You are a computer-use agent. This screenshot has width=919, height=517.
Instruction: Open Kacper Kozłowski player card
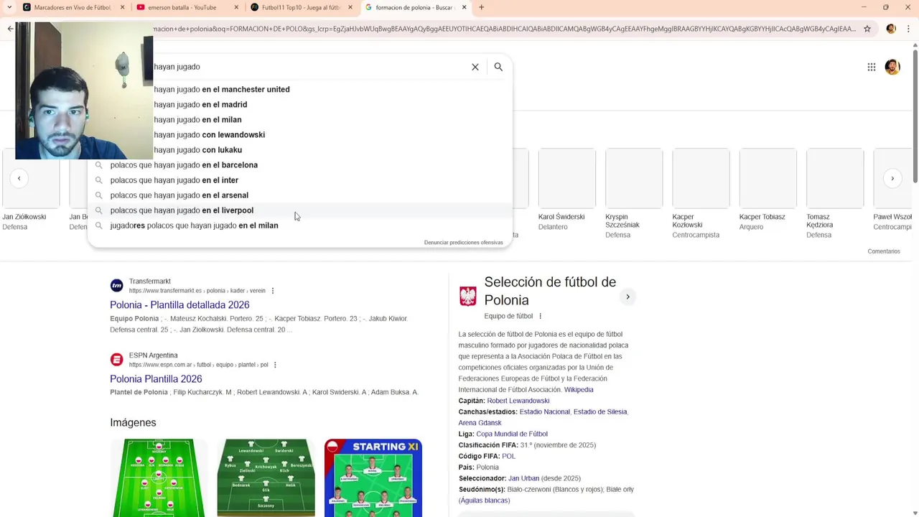tap(701, 193)
